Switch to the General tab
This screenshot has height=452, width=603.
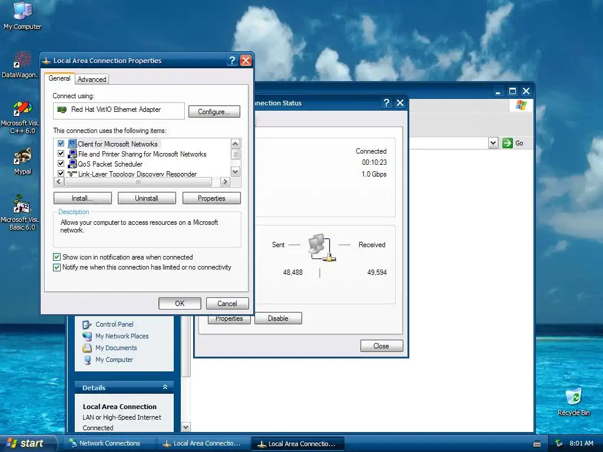tap(59, 78)
